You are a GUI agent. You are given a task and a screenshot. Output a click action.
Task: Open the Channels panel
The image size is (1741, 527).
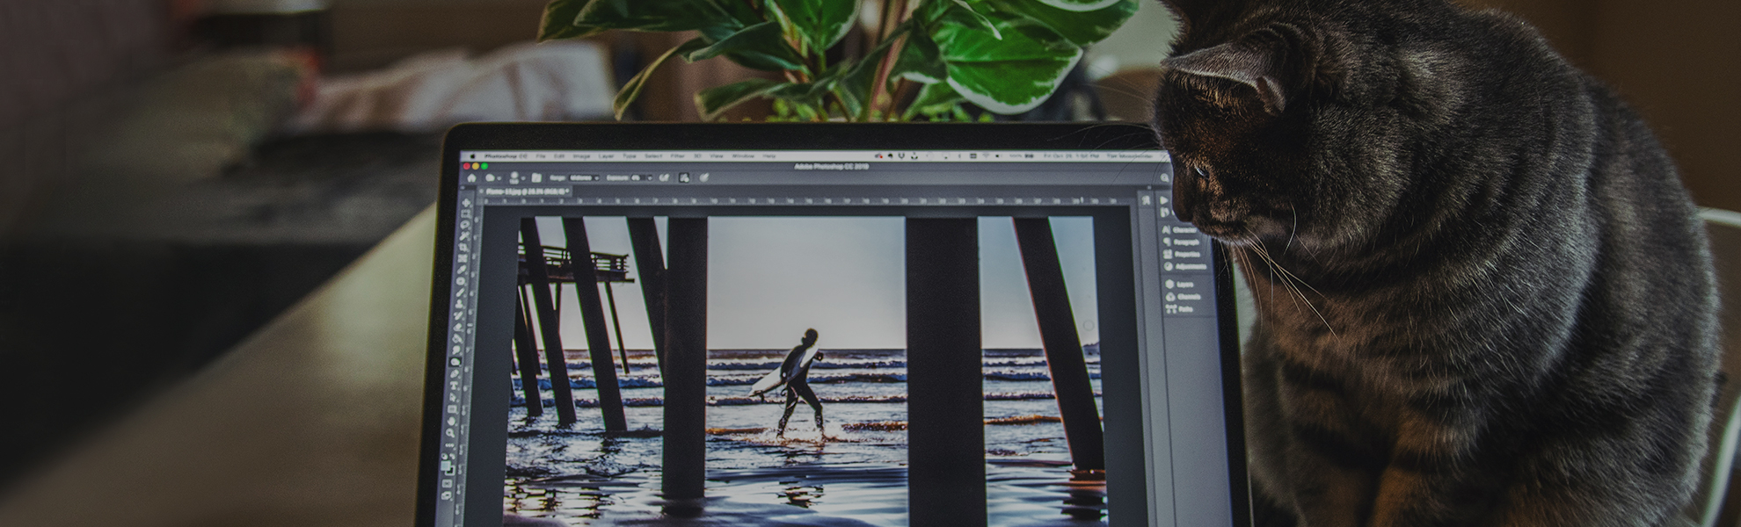(1183, 297)
